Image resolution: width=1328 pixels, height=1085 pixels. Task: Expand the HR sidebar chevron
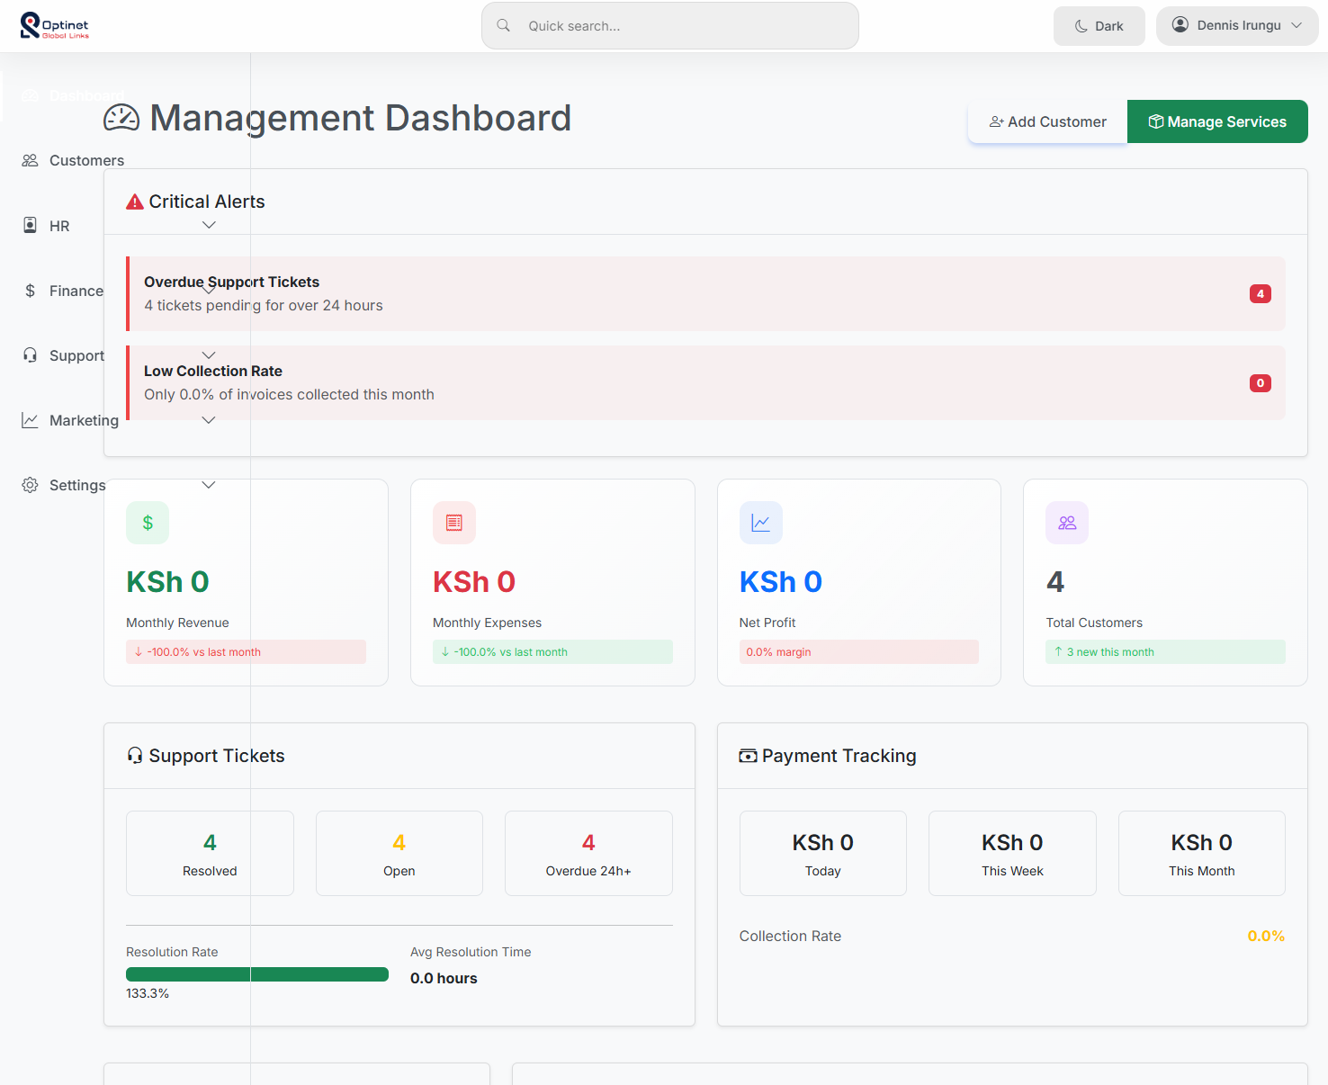(209, 225)
